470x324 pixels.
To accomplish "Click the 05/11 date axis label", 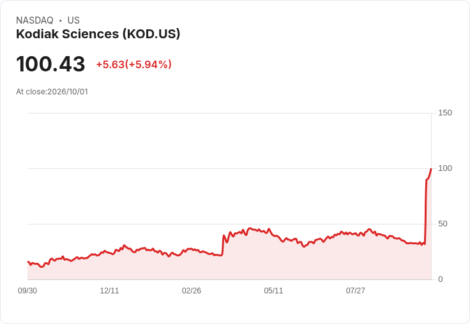I will pyautogui.click(x=273, y=290).
